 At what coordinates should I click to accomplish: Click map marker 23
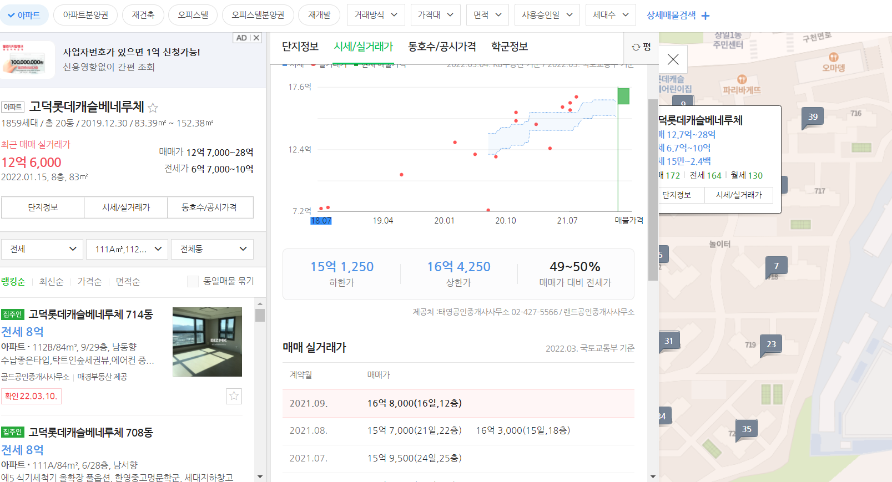click(x=771, y=344)
